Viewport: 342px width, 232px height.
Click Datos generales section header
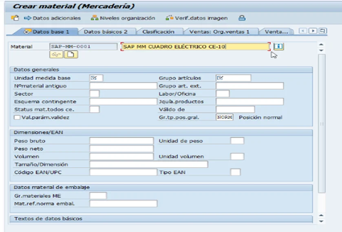(161, 70)
